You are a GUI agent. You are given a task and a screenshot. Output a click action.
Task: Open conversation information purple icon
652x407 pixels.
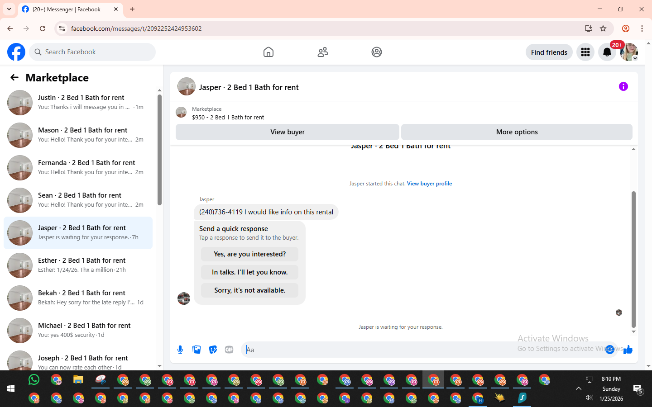coord(623,86)
